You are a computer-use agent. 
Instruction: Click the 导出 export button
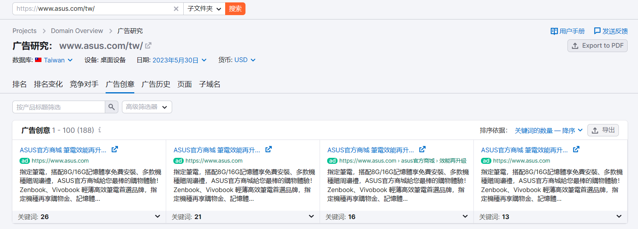[603, 130]
